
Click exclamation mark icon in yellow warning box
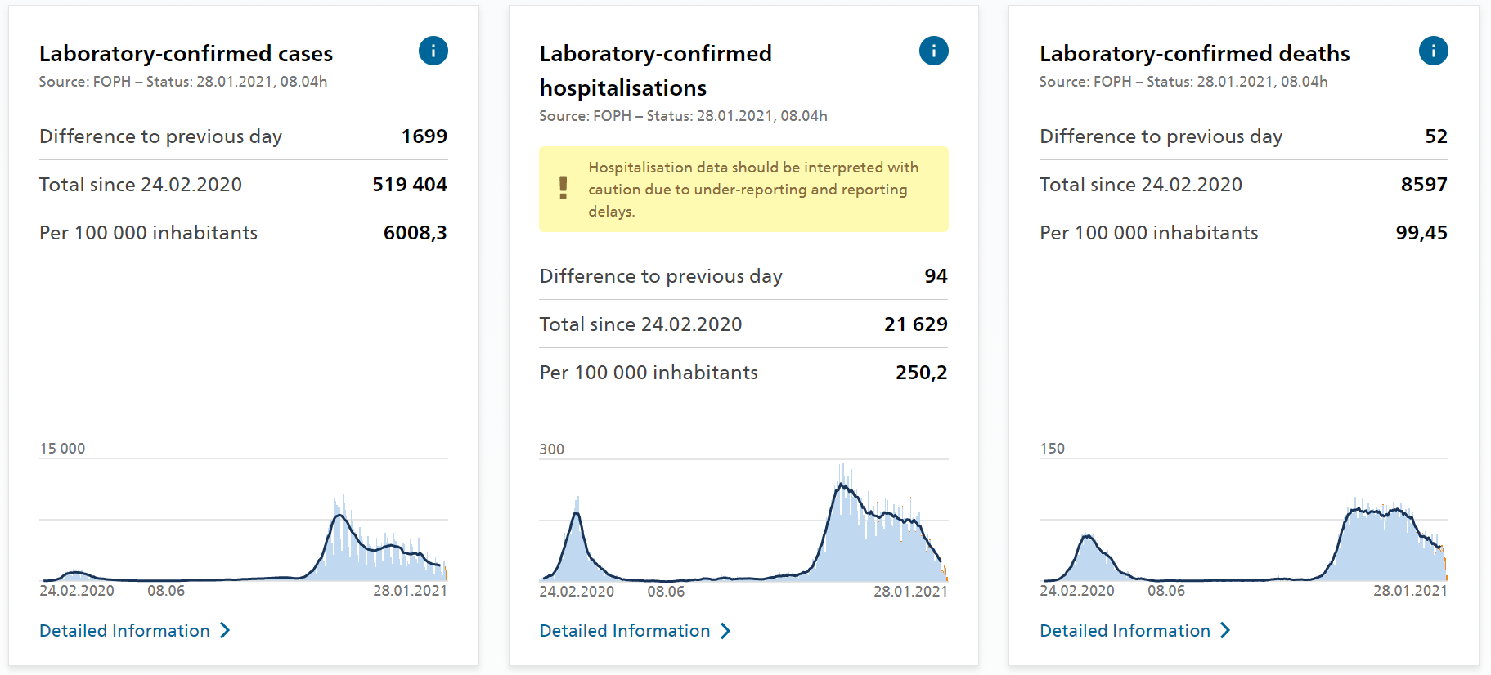pyautogui.click(x=563, y=188)
